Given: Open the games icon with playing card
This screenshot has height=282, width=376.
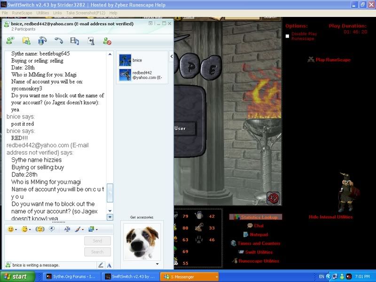Looking at the screenshot, I should (x=91, y=41).
